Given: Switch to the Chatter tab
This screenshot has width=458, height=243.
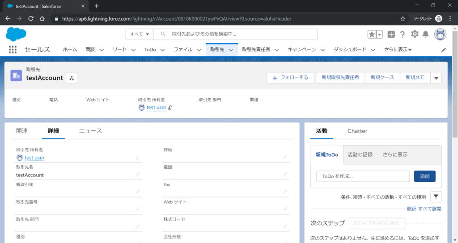Looking at the screenshot, I should (357, 131).
